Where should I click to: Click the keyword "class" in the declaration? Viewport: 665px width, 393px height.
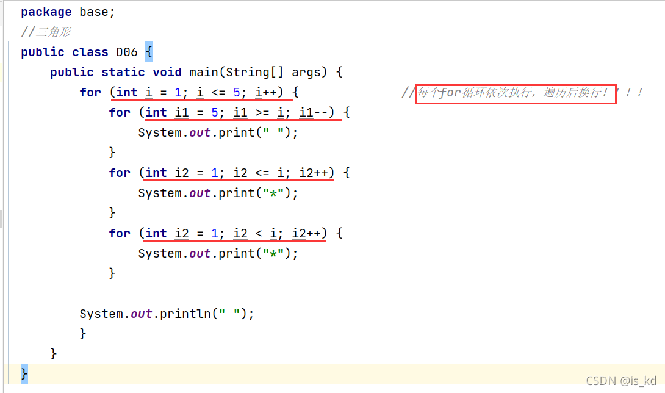coord(90,52)
